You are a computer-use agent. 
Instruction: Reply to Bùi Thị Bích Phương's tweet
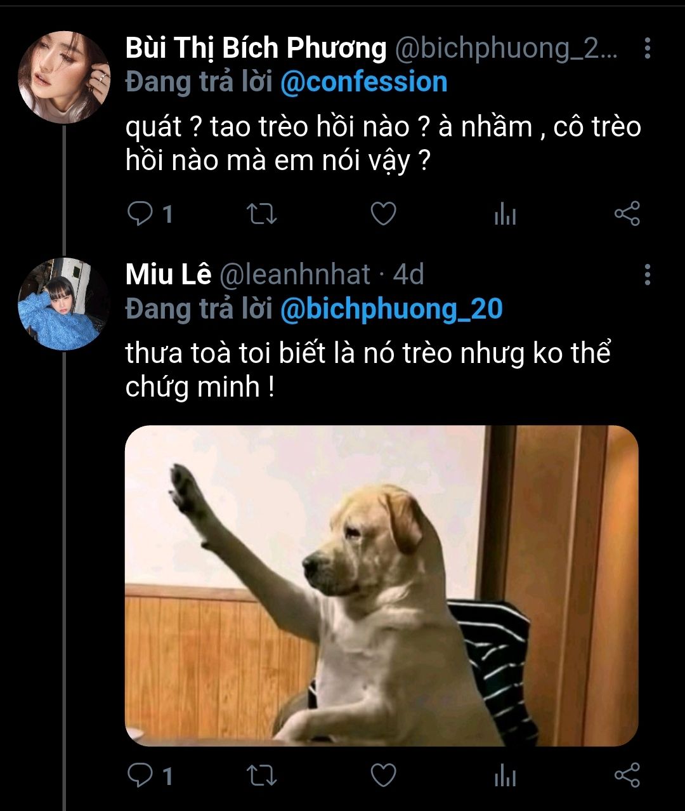[140, 214]
